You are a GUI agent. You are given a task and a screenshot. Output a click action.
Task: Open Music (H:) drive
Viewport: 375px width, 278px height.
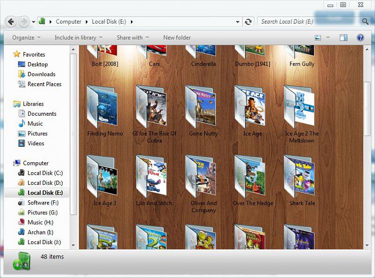point(40,222)
